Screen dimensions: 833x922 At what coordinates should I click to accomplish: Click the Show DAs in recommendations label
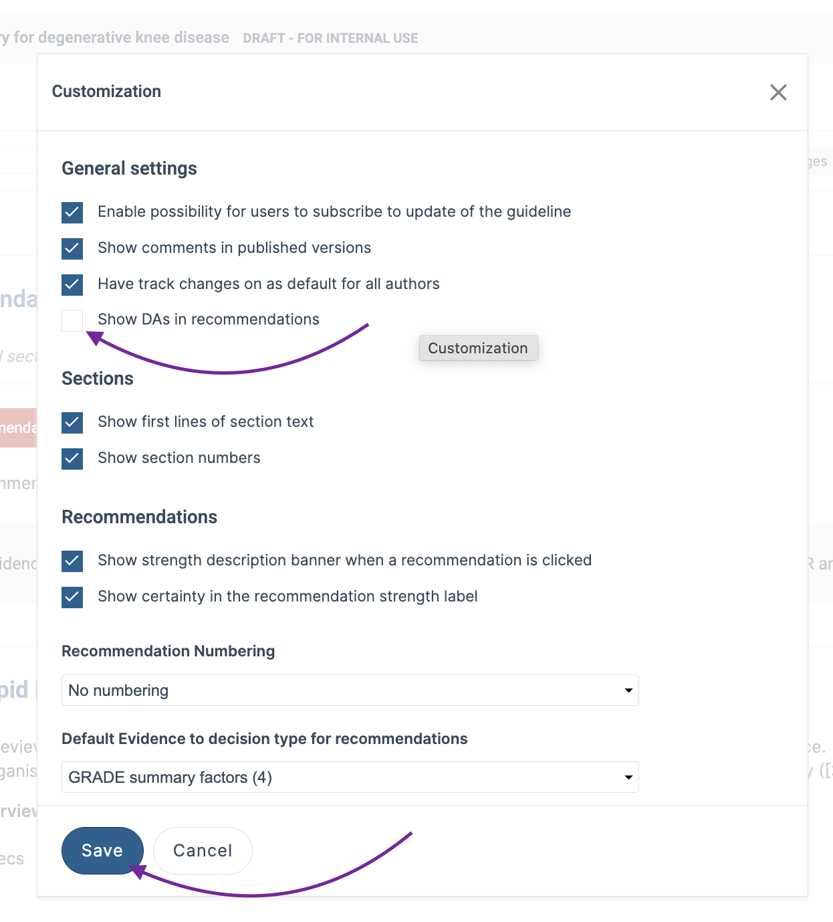coord(209,320)
